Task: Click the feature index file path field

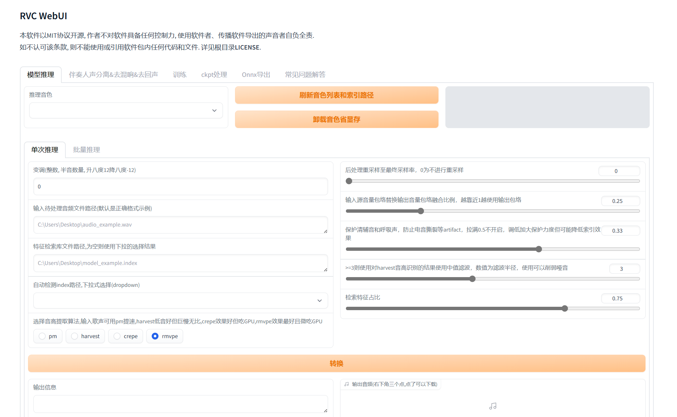Action: tap(181, 263)
